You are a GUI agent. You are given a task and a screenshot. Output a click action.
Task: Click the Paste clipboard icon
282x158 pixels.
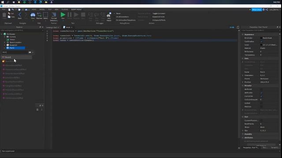pyautogui.click(x=4, y=15)
